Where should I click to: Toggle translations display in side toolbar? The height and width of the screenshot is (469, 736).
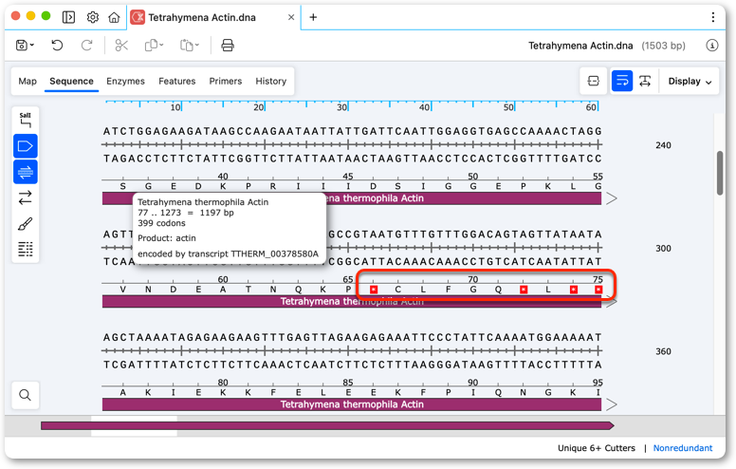click(x=26, y=172)
